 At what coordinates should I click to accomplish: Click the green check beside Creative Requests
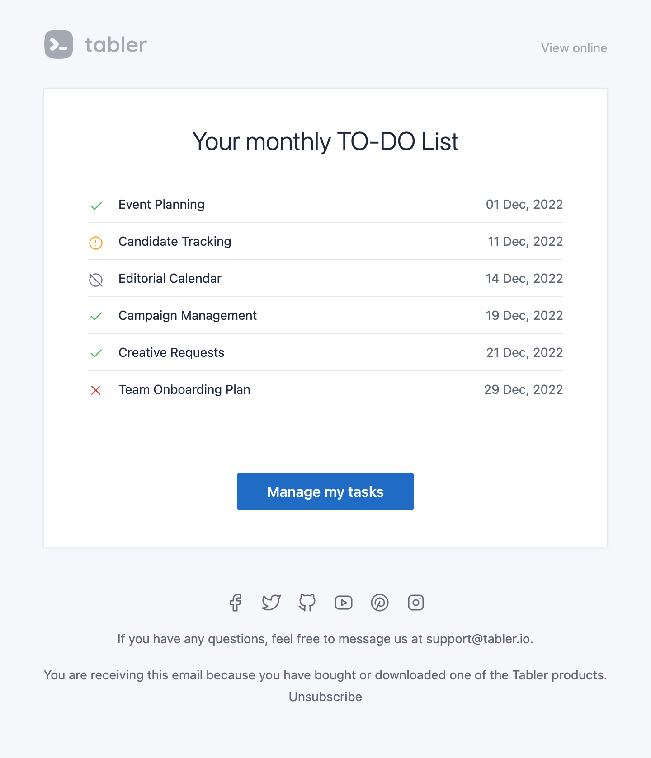(96, 353)
